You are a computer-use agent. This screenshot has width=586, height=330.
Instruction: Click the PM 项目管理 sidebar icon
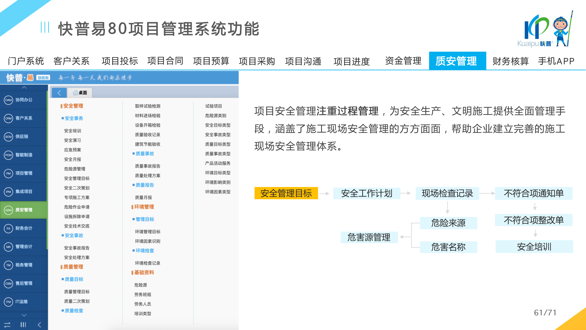pos(8,173)
